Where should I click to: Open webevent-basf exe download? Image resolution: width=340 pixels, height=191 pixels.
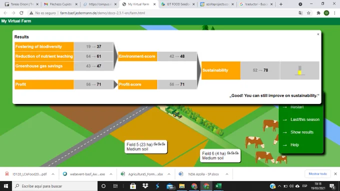coord(84,174)
